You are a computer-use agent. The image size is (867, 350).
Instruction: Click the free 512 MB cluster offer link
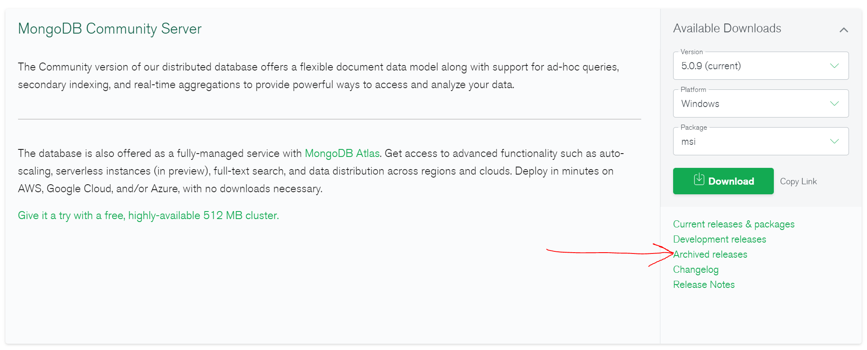tap(148, 215)
